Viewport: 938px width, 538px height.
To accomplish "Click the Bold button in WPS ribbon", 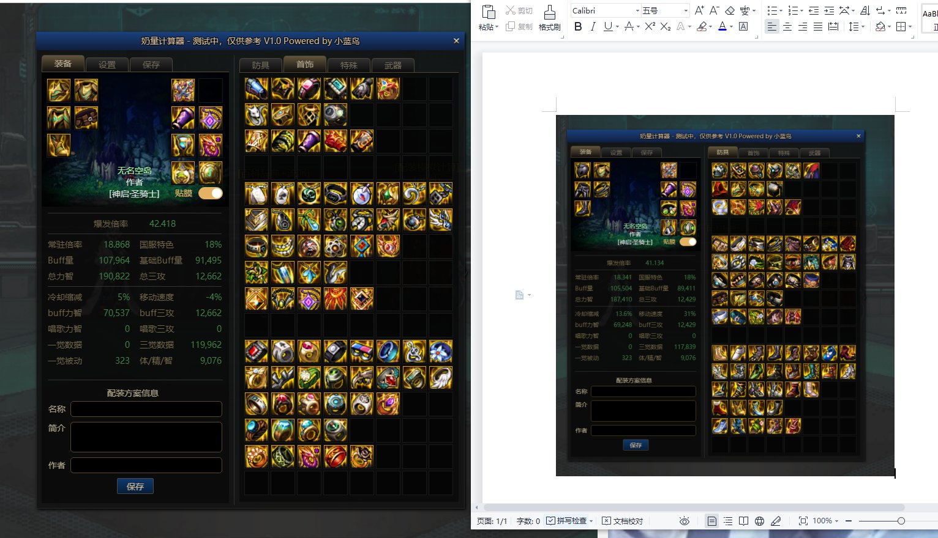I will [578, 26].
